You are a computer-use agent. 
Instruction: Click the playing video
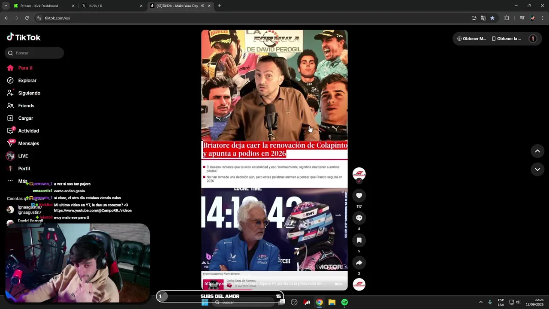coord(274,160)
